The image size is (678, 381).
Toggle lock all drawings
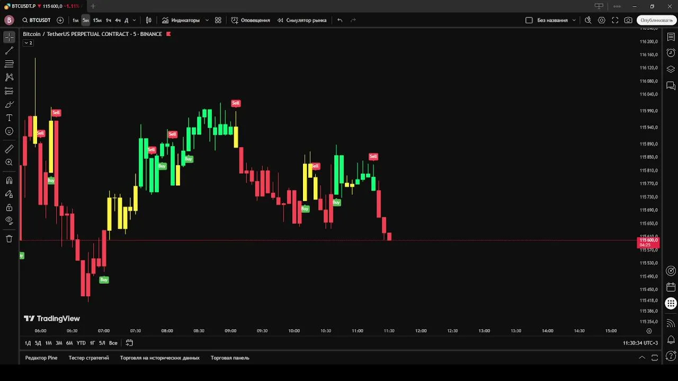(9, 207)
